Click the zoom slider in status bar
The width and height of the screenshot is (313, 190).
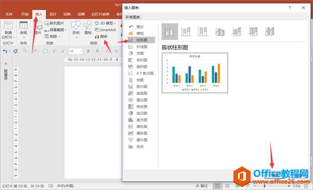(272, 186)
